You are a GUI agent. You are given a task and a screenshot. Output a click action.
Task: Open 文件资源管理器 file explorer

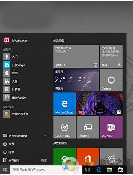15,136
